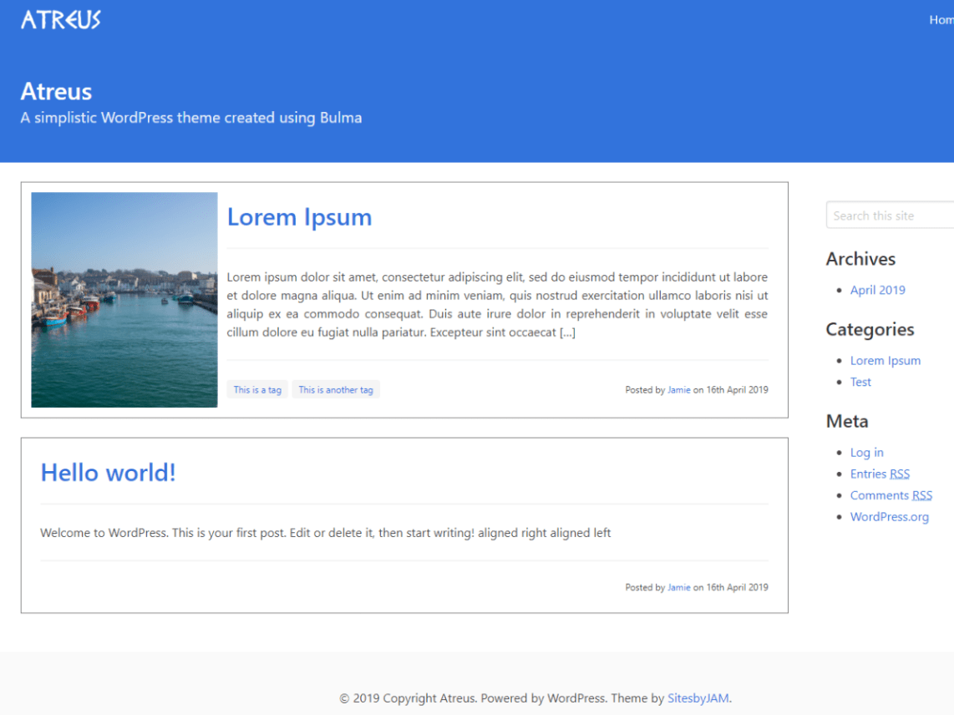954x715 pixels.
Task: Open the Home navigation link
Action: click(942, 19)
